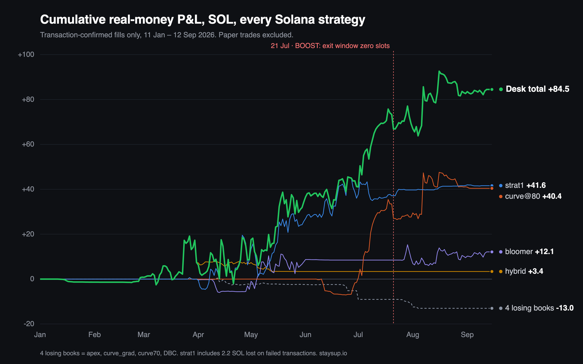Click the +80 y-axis label

28,99
